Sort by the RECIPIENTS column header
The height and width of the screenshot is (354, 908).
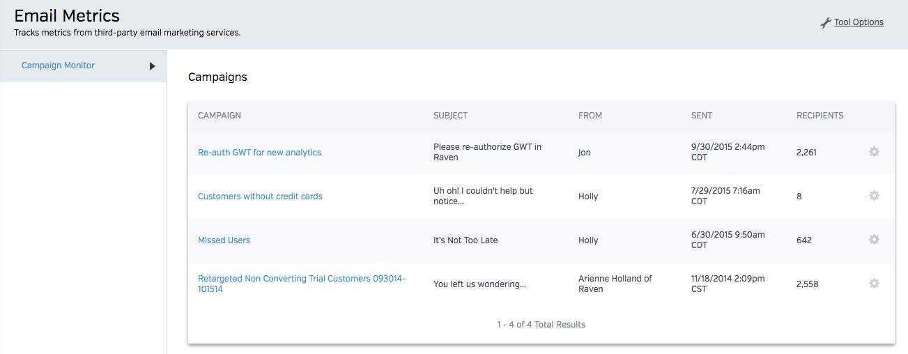click(819, 116)
